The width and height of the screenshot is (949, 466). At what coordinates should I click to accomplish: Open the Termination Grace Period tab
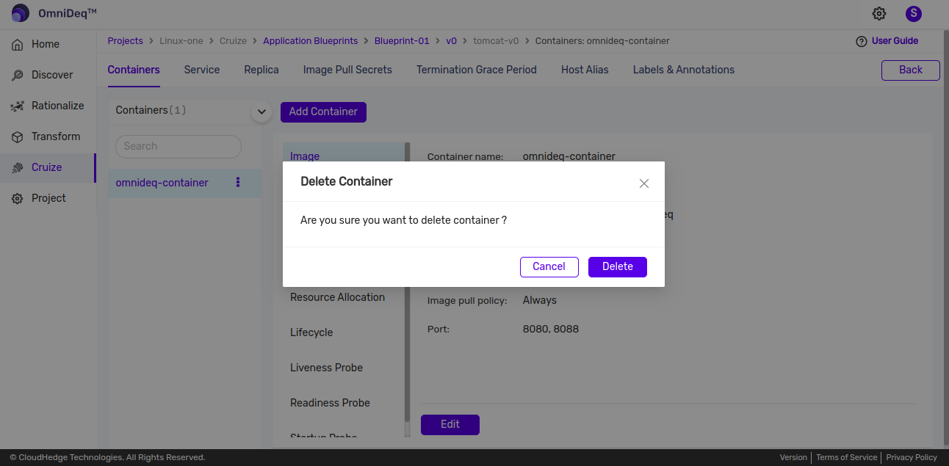click(477, 70)
